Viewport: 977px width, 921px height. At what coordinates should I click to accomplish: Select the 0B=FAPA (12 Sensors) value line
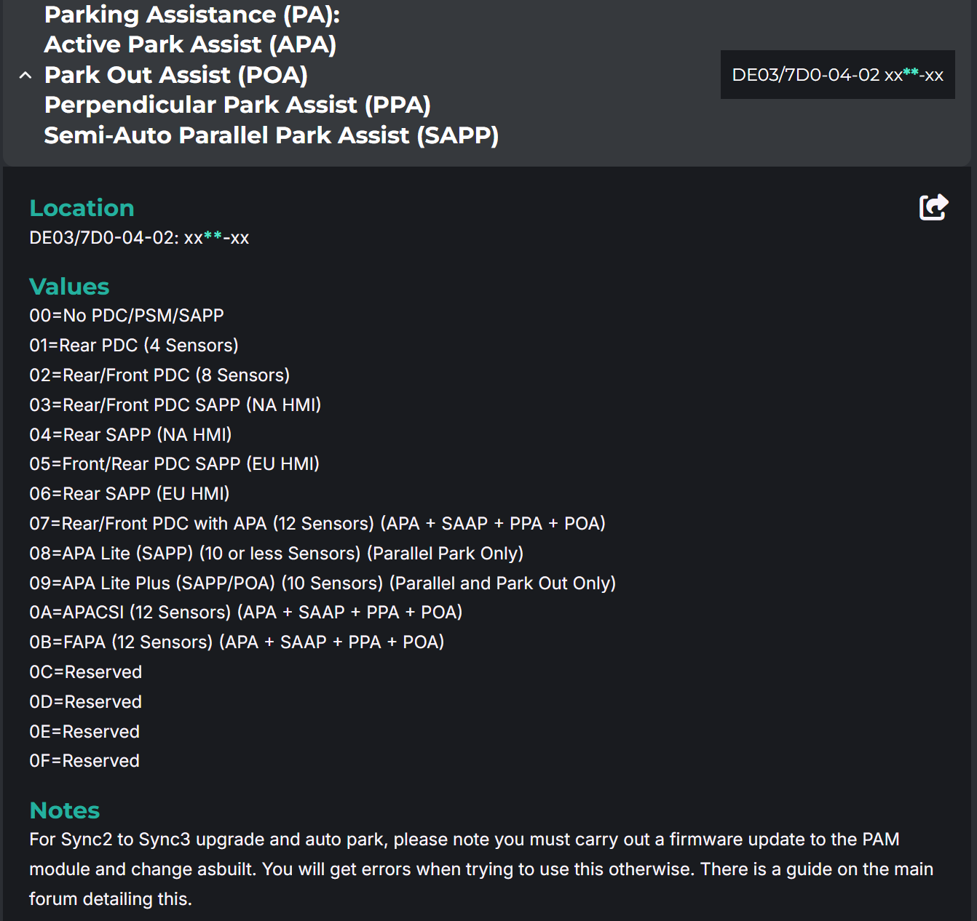coord(237,642)
